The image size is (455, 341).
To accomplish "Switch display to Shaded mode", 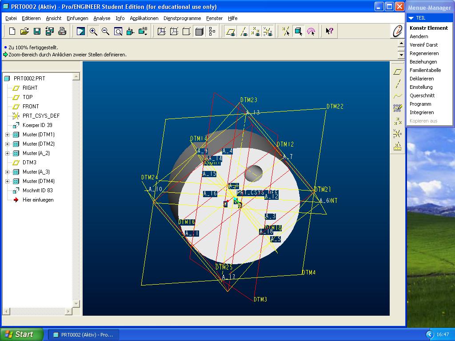I will [200, 31].
